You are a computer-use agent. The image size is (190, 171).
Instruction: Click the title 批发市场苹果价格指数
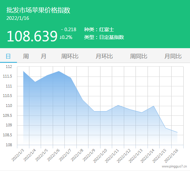(x=38, y=10)
